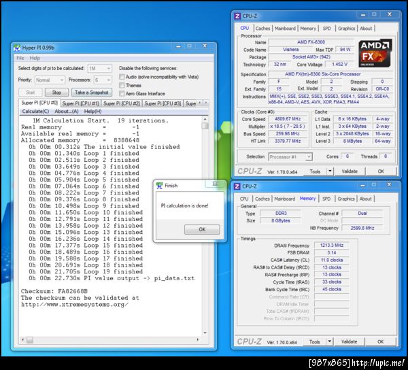Open Mainboard tab in top CPU-Z window
This screenshot has width=408, height=370.
[285, 29]
